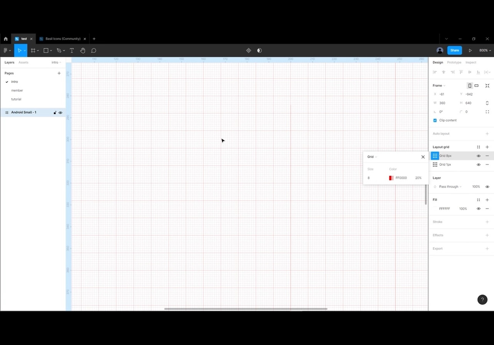Close the Grid settings popup
This screenshot has height=345, width=494.
pos(423,157)
